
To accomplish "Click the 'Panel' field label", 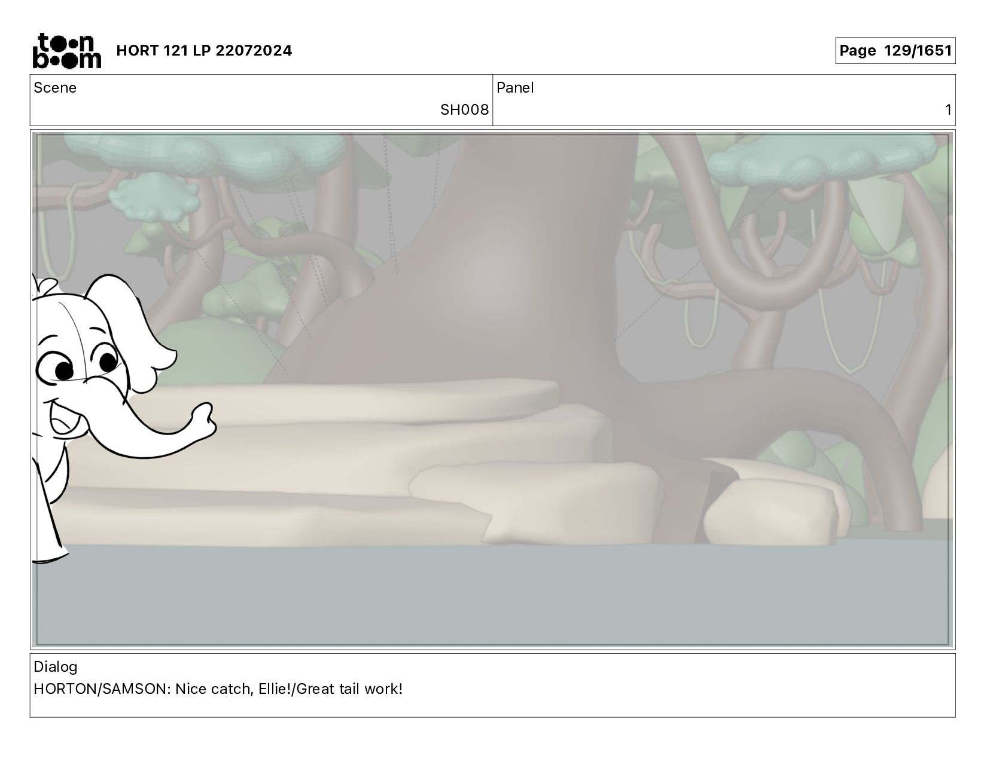I will pos(515,88).
